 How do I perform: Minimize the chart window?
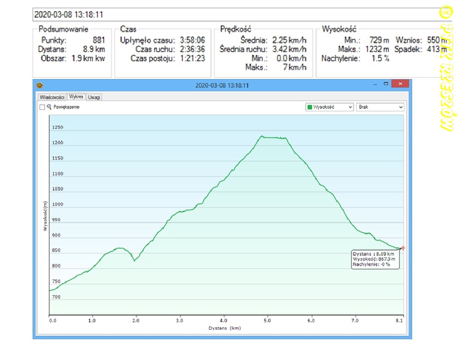tap(375, 85)
